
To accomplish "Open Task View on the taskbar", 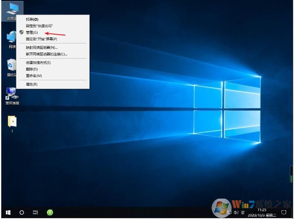I will (x=35, y=212).
